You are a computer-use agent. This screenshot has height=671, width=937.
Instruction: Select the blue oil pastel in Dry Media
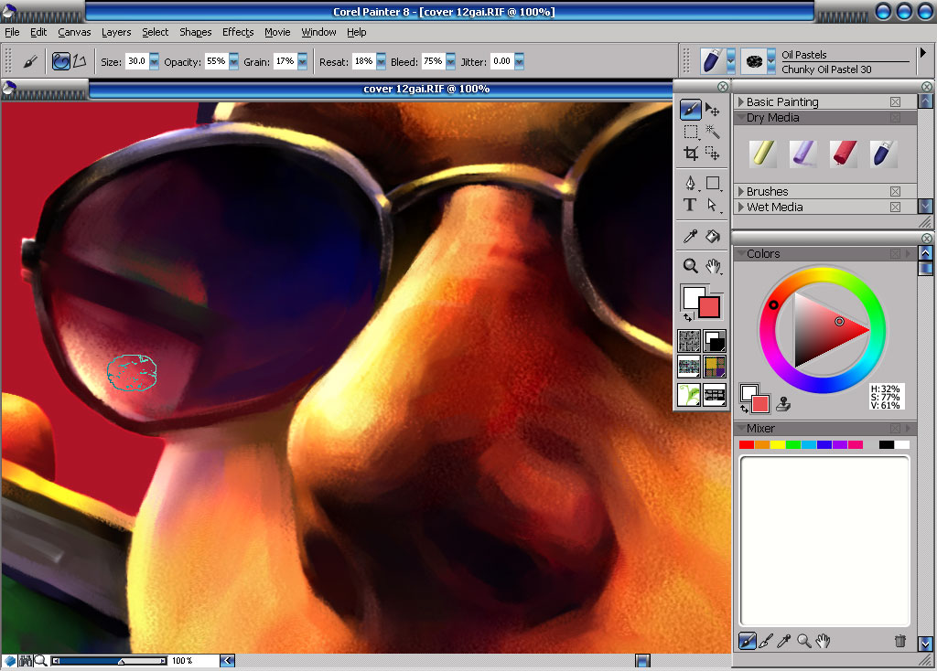pos(883,154)
